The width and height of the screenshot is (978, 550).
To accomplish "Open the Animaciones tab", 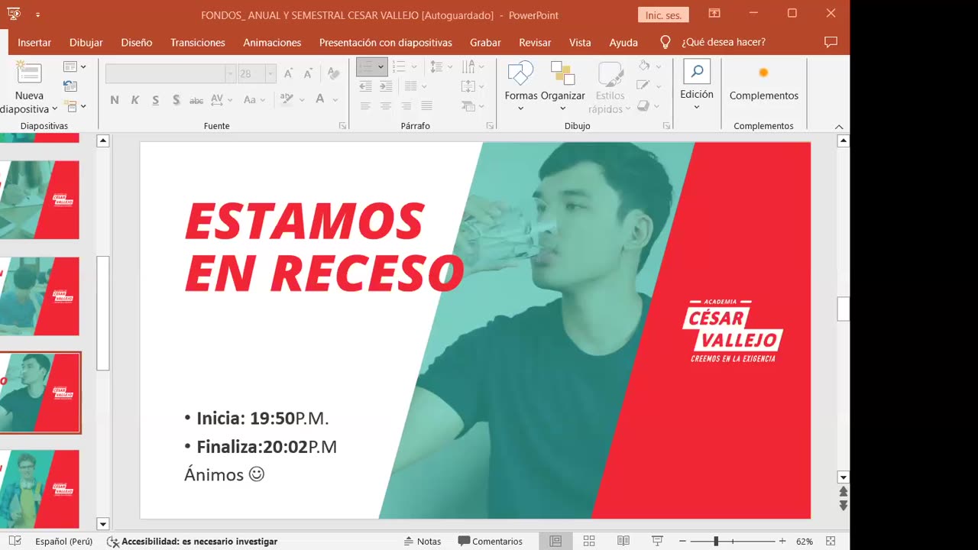I will pos(272,43).
